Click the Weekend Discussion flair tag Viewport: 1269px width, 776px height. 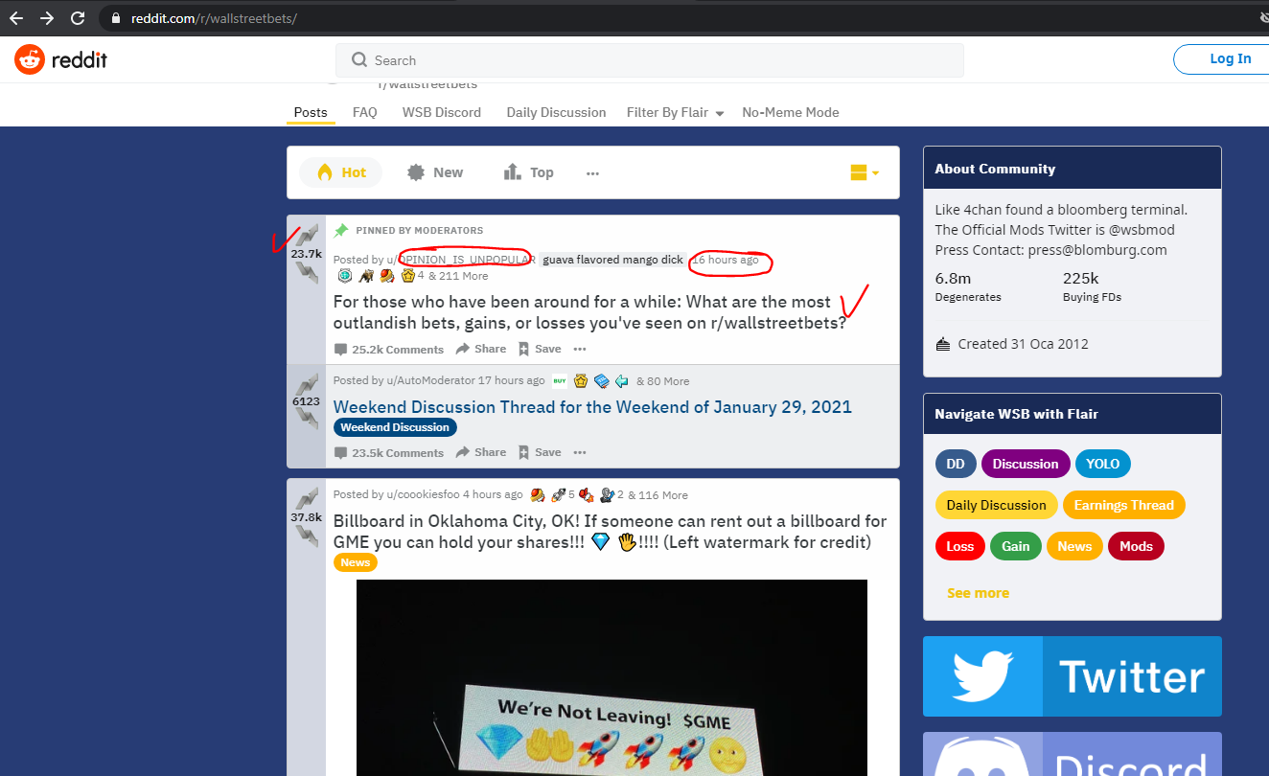pyautogui.click(x=395, y=427)
